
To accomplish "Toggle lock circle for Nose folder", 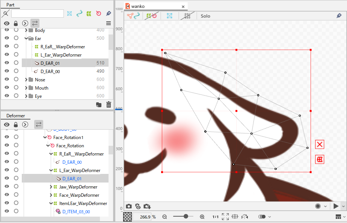I will tap(16, 79).
